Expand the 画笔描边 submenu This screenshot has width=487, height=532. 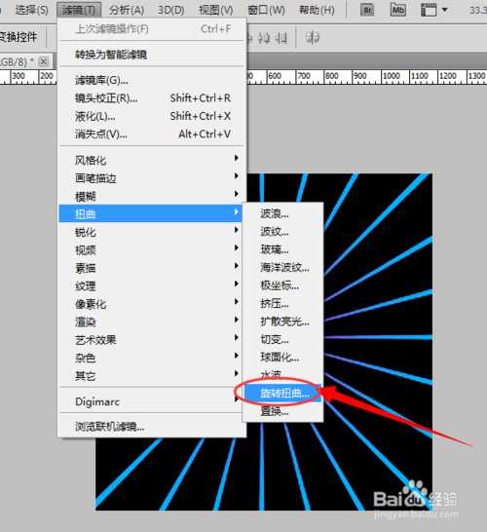152,177
